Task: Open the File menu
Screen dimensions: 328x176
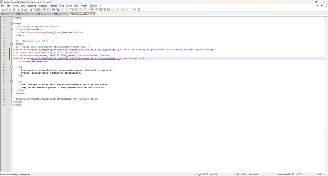Action: coord(3,6)
